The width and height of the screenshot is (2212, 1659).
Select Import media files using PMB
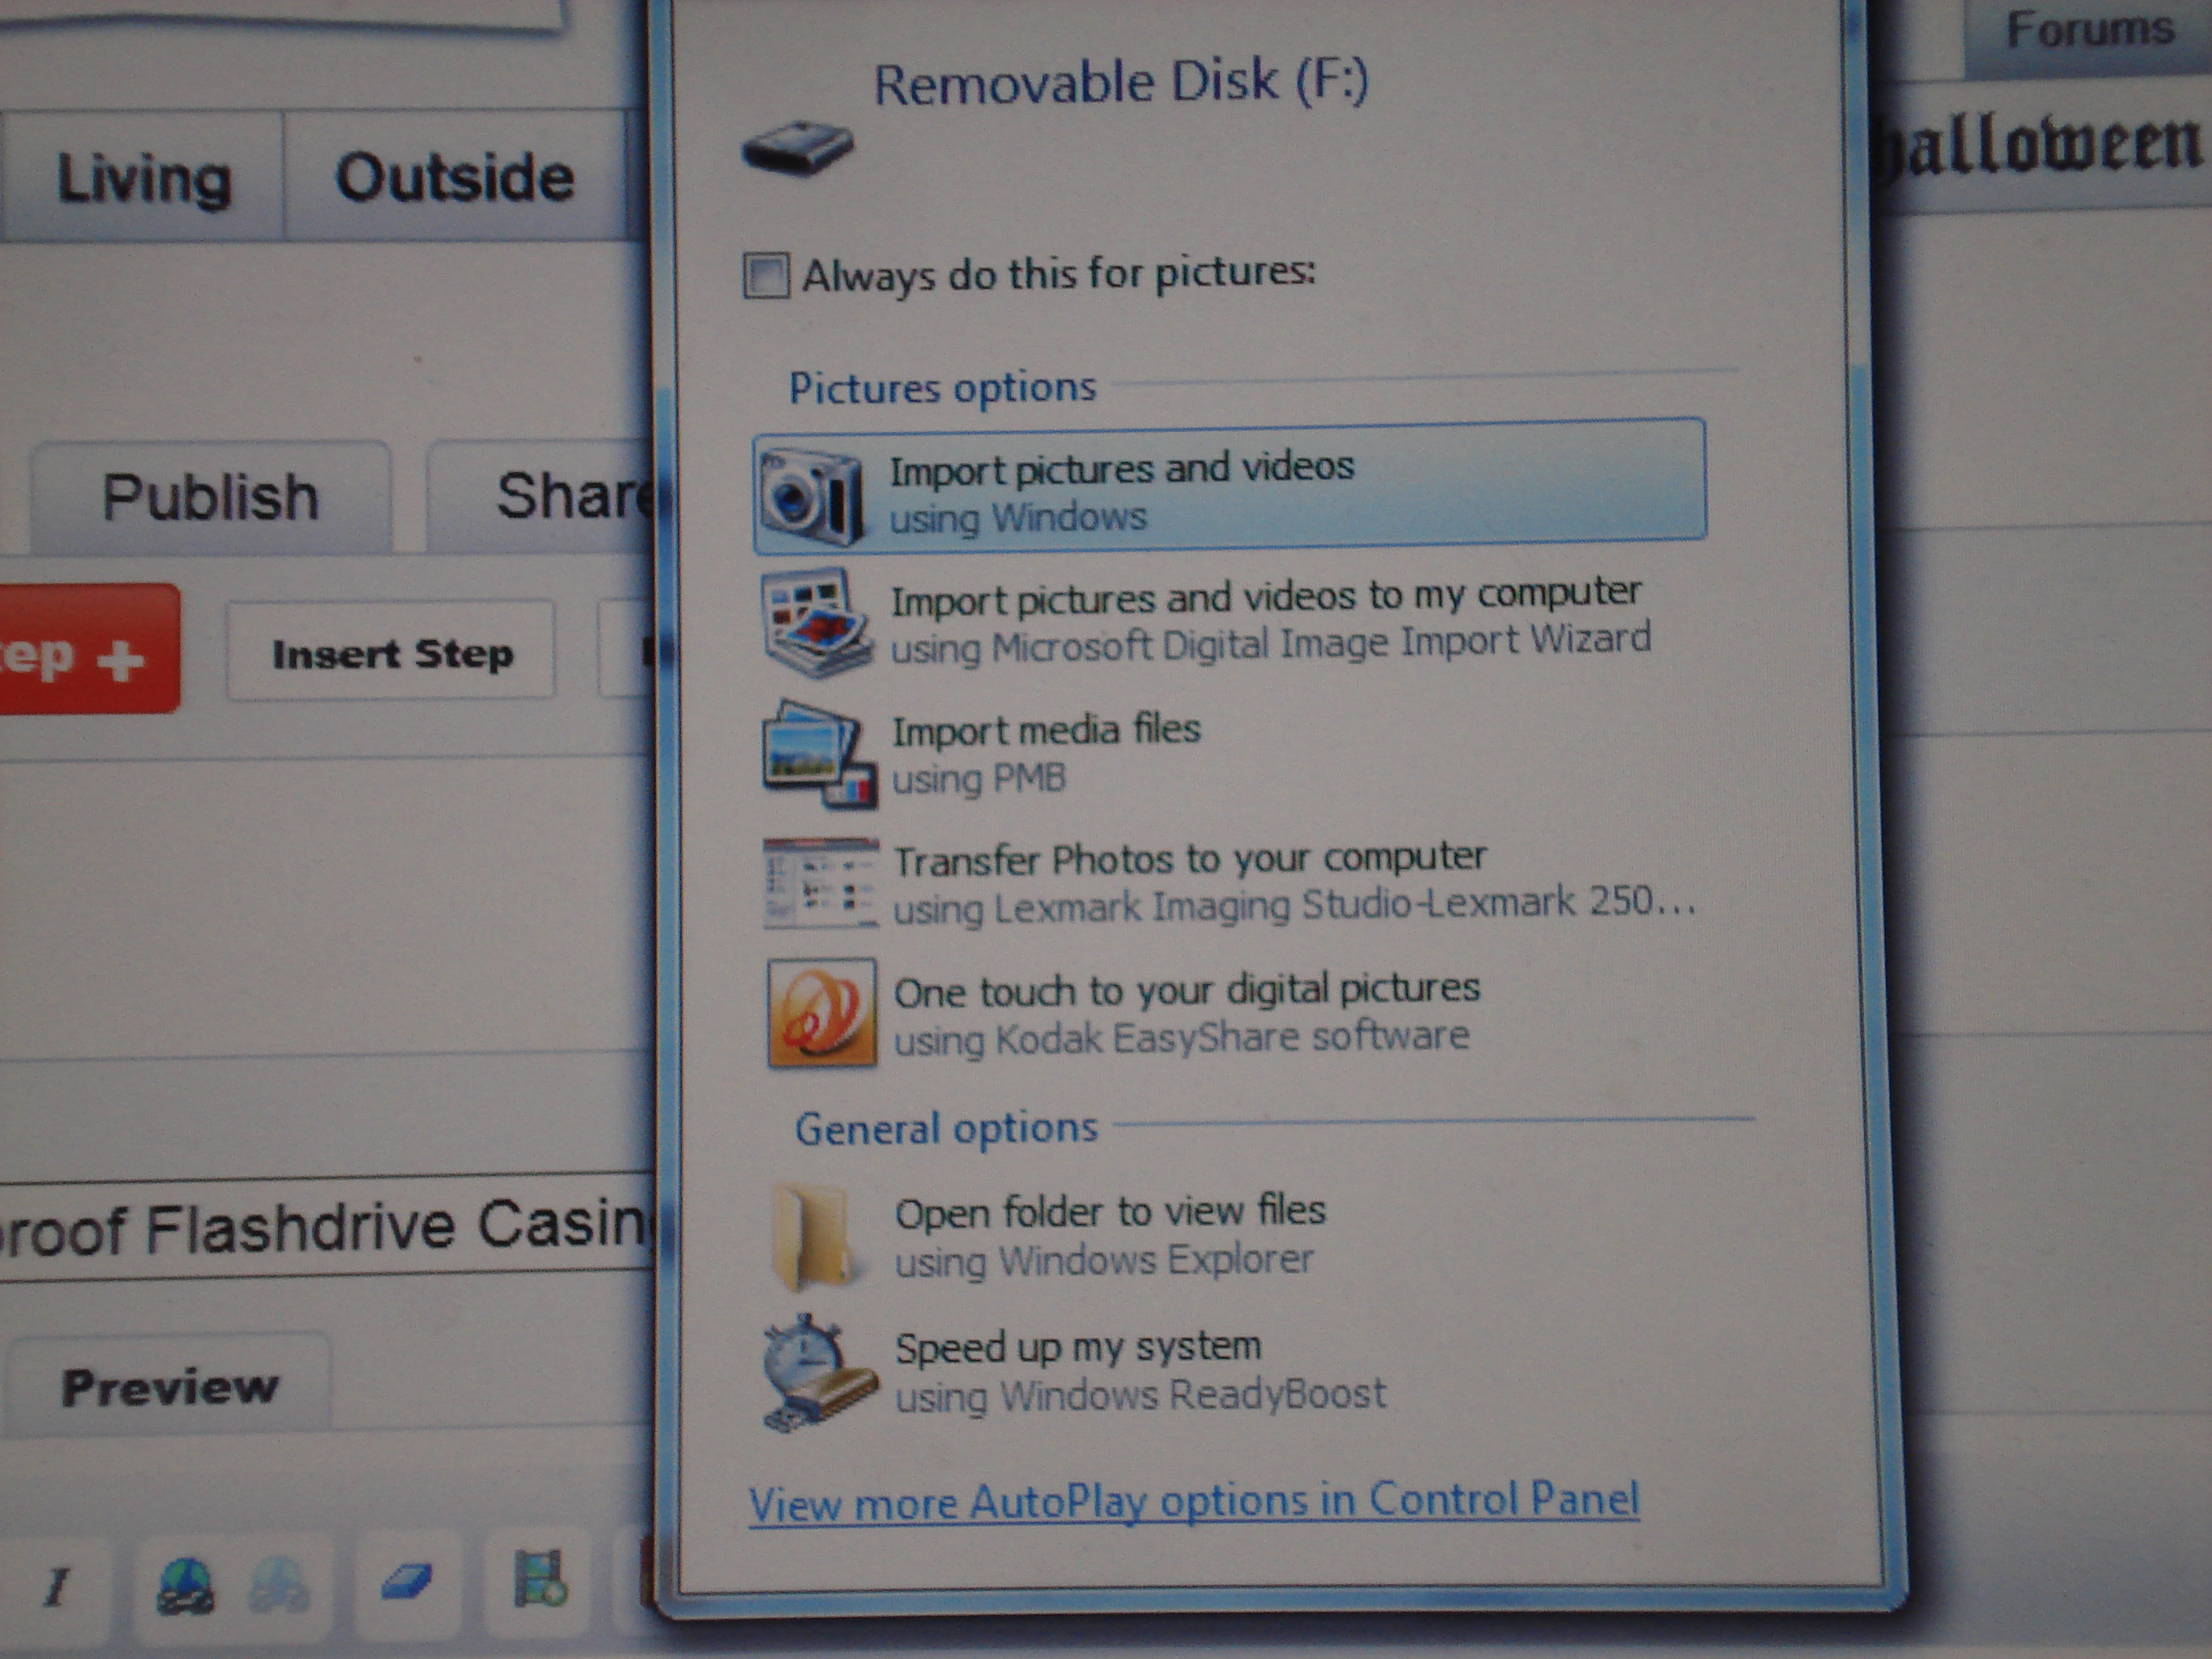[982, 755]
